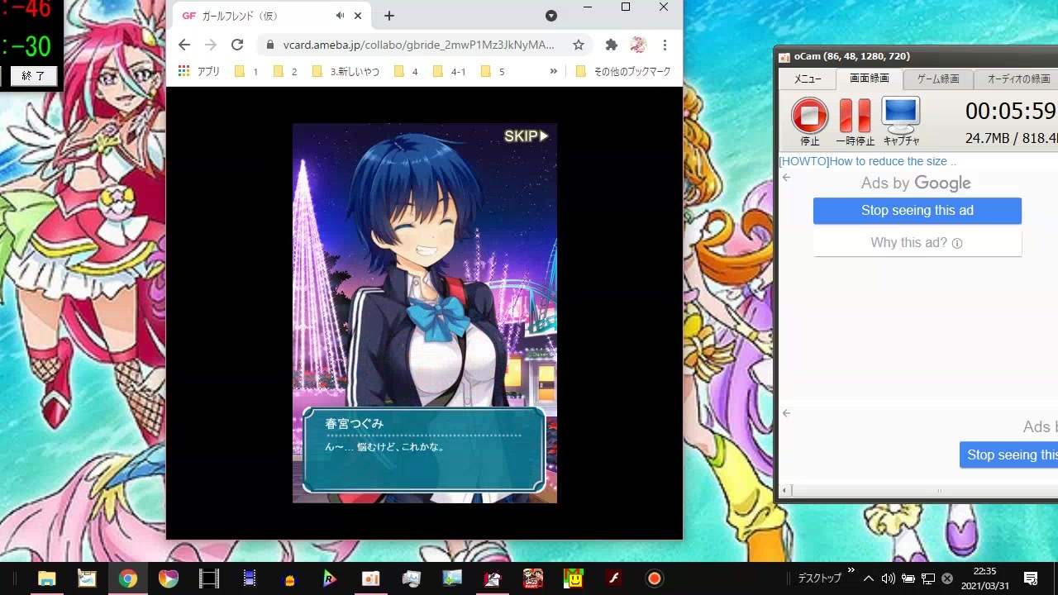Open oCam メニュー menu

808,79
